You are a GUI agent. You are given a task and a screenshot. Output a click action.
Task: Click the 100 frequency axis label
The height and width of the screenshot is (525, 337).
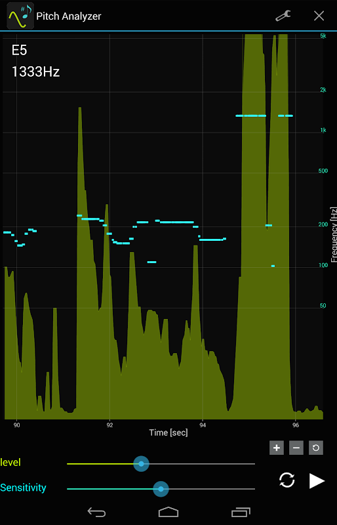coord(323,266)
